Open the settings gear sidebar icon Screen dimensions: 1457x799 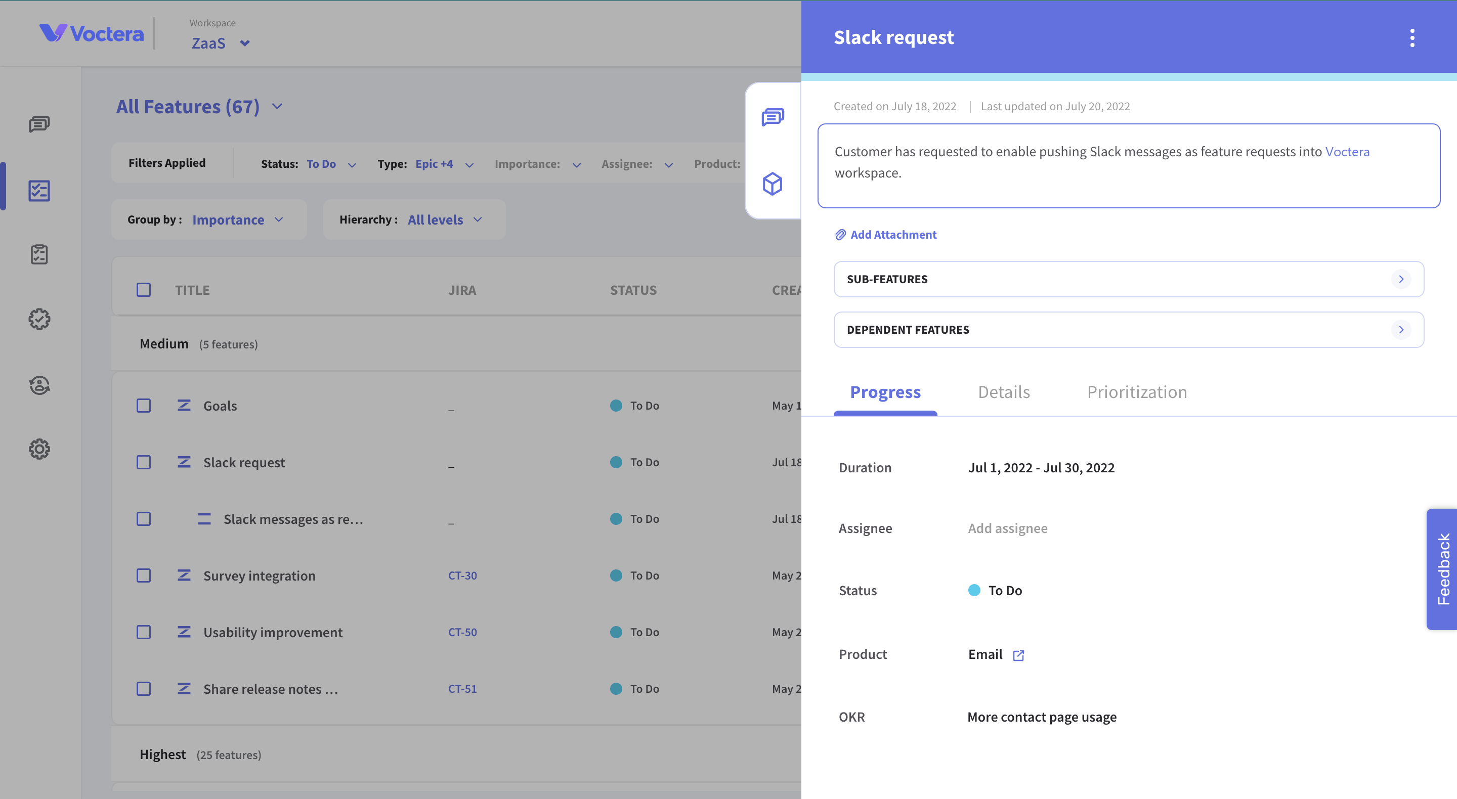39,449
